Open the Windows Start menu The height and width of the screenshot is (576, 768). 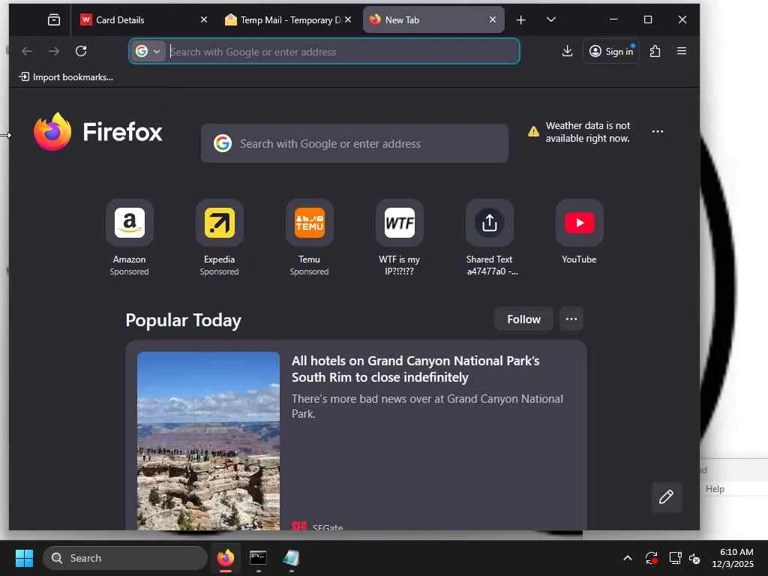[24, 558]
